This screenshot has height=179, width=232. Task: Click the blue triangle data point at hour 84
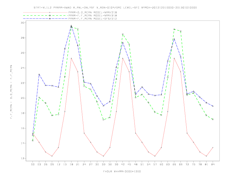tap(213, 106)
